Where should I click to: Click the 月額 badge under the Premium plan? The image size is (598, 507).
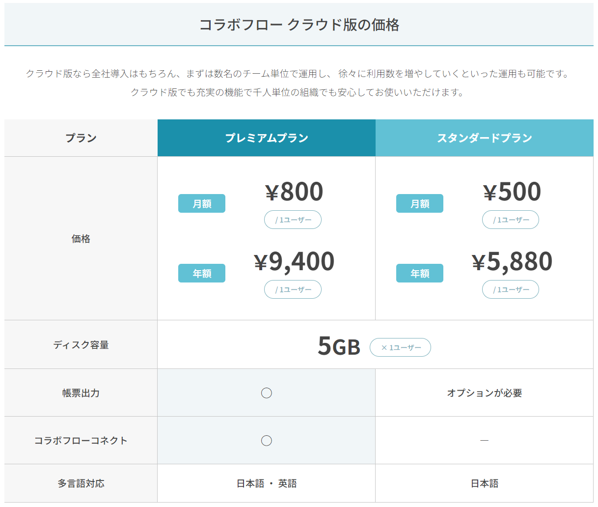(x=202, y=203)
